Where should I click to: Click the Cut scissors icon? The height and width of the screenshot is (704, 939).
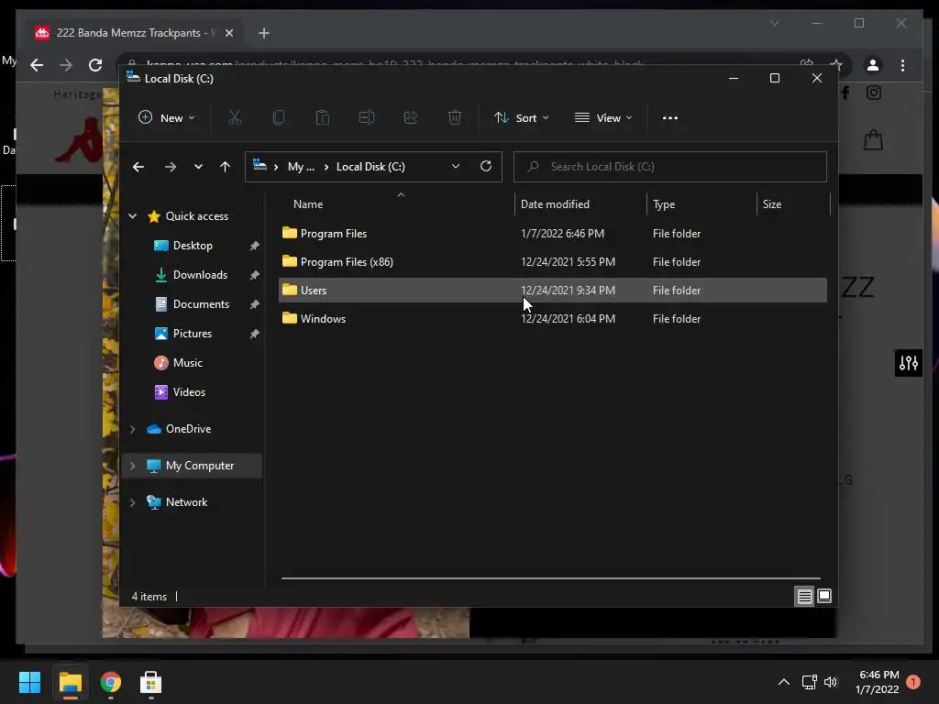point(235,118)
